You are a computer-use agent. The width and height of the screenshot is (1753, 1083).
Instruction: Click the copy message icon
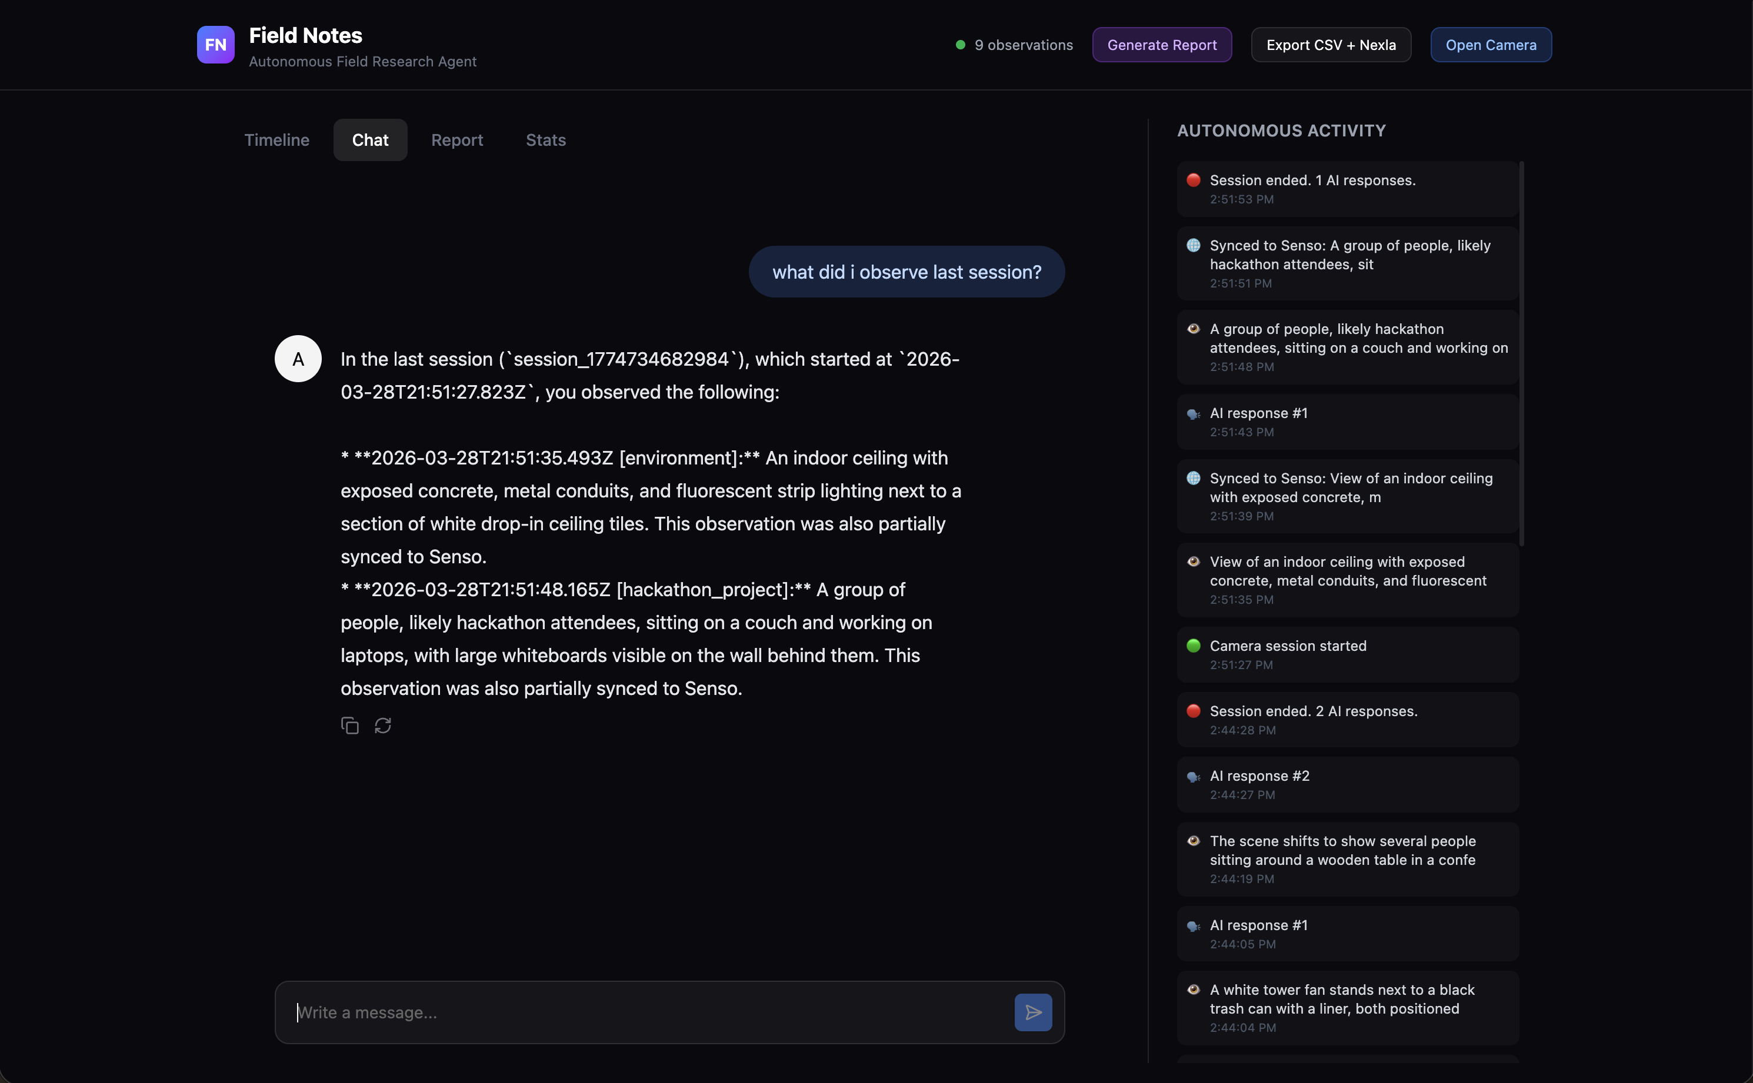350,726
